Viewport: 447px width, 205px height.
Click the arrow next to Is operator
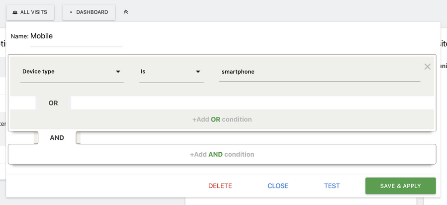click(198, 72)
